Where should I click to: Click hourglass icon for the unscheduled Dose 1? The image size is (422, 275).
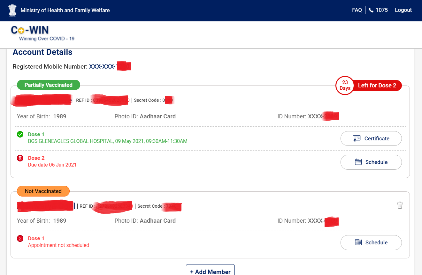20,238
